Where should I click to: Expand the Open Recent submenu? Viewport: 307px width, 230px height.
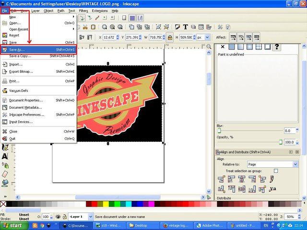pos(38,29)
